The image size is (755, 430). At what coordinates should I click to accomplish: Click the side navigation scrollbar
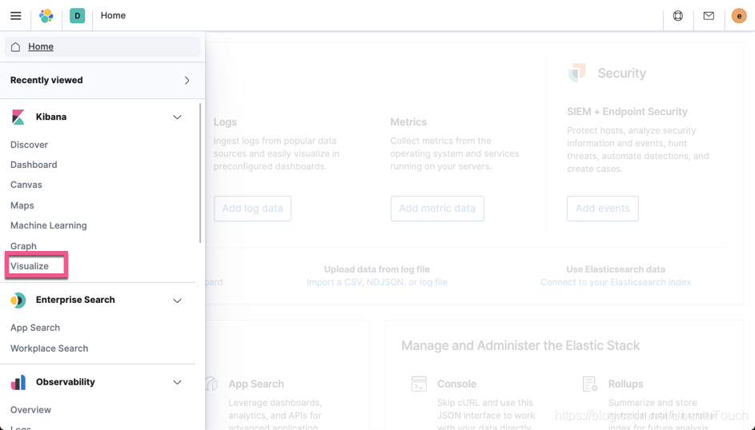(200, 173)
